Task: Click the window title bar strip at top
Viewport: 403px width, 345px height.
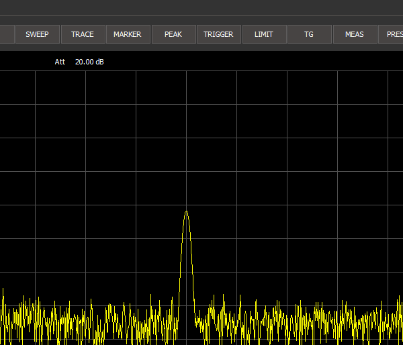Action: click(x=201, y=7)
